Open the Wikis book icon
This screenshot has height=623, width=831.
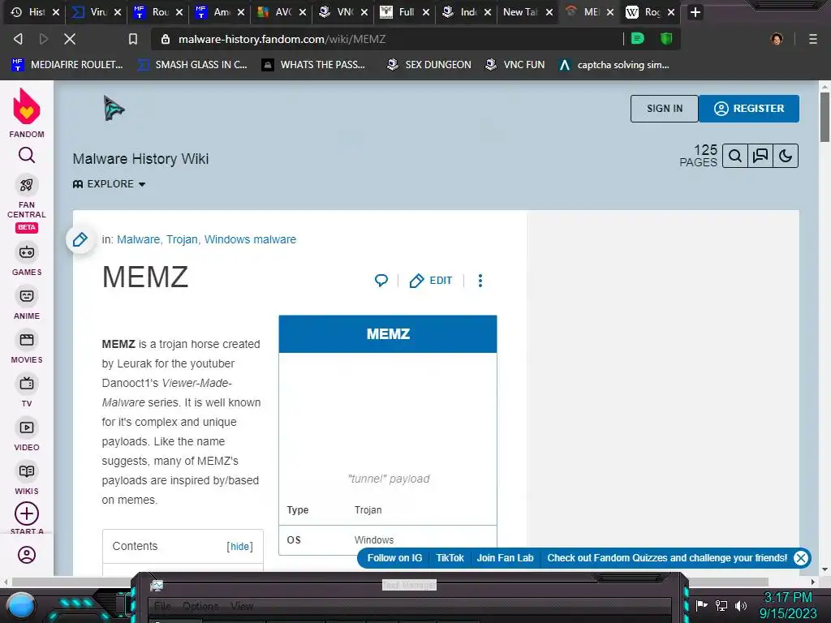tap(27, 471)
